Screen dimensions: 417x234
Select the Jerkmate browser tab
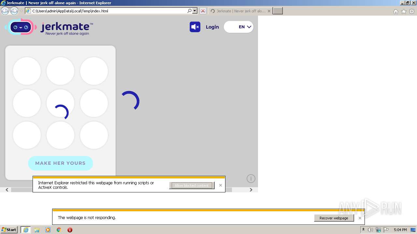240,11
